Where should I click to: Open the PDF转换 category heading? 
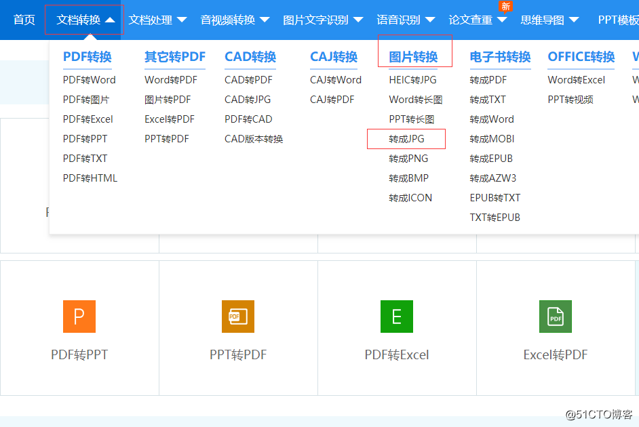[x=88, y=56]
